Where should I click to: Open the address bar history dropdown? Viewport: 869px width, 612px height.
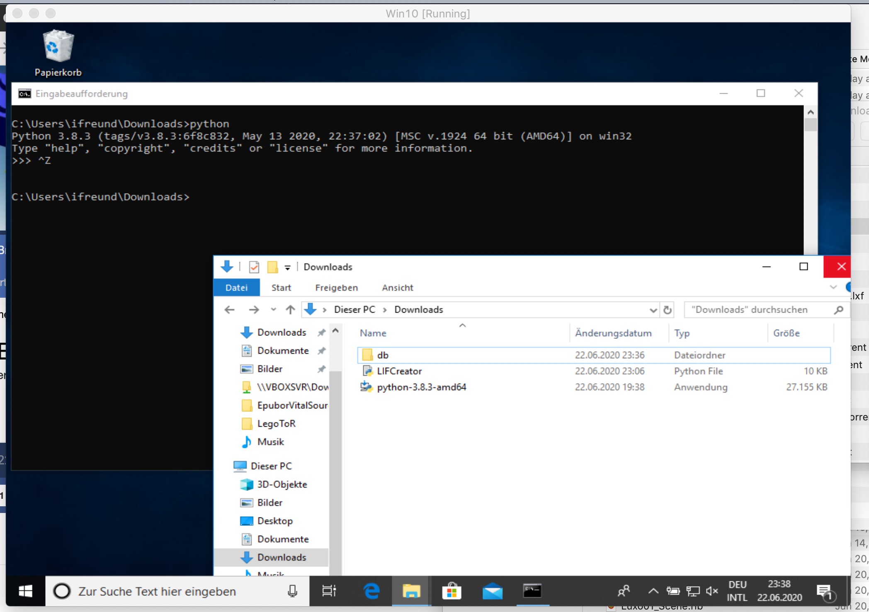tap(653, 310)
